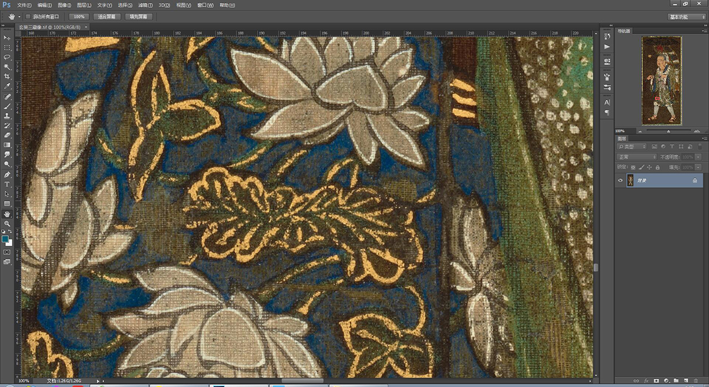The height and width of the screenshot is (387, 709).
Task: Open the Actions panel play icon
Action: [607, 46]
